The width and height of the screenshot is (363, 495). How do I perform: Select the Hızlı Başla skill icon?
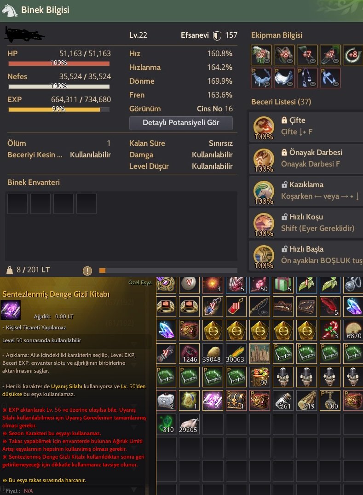(x=264, y=256)
